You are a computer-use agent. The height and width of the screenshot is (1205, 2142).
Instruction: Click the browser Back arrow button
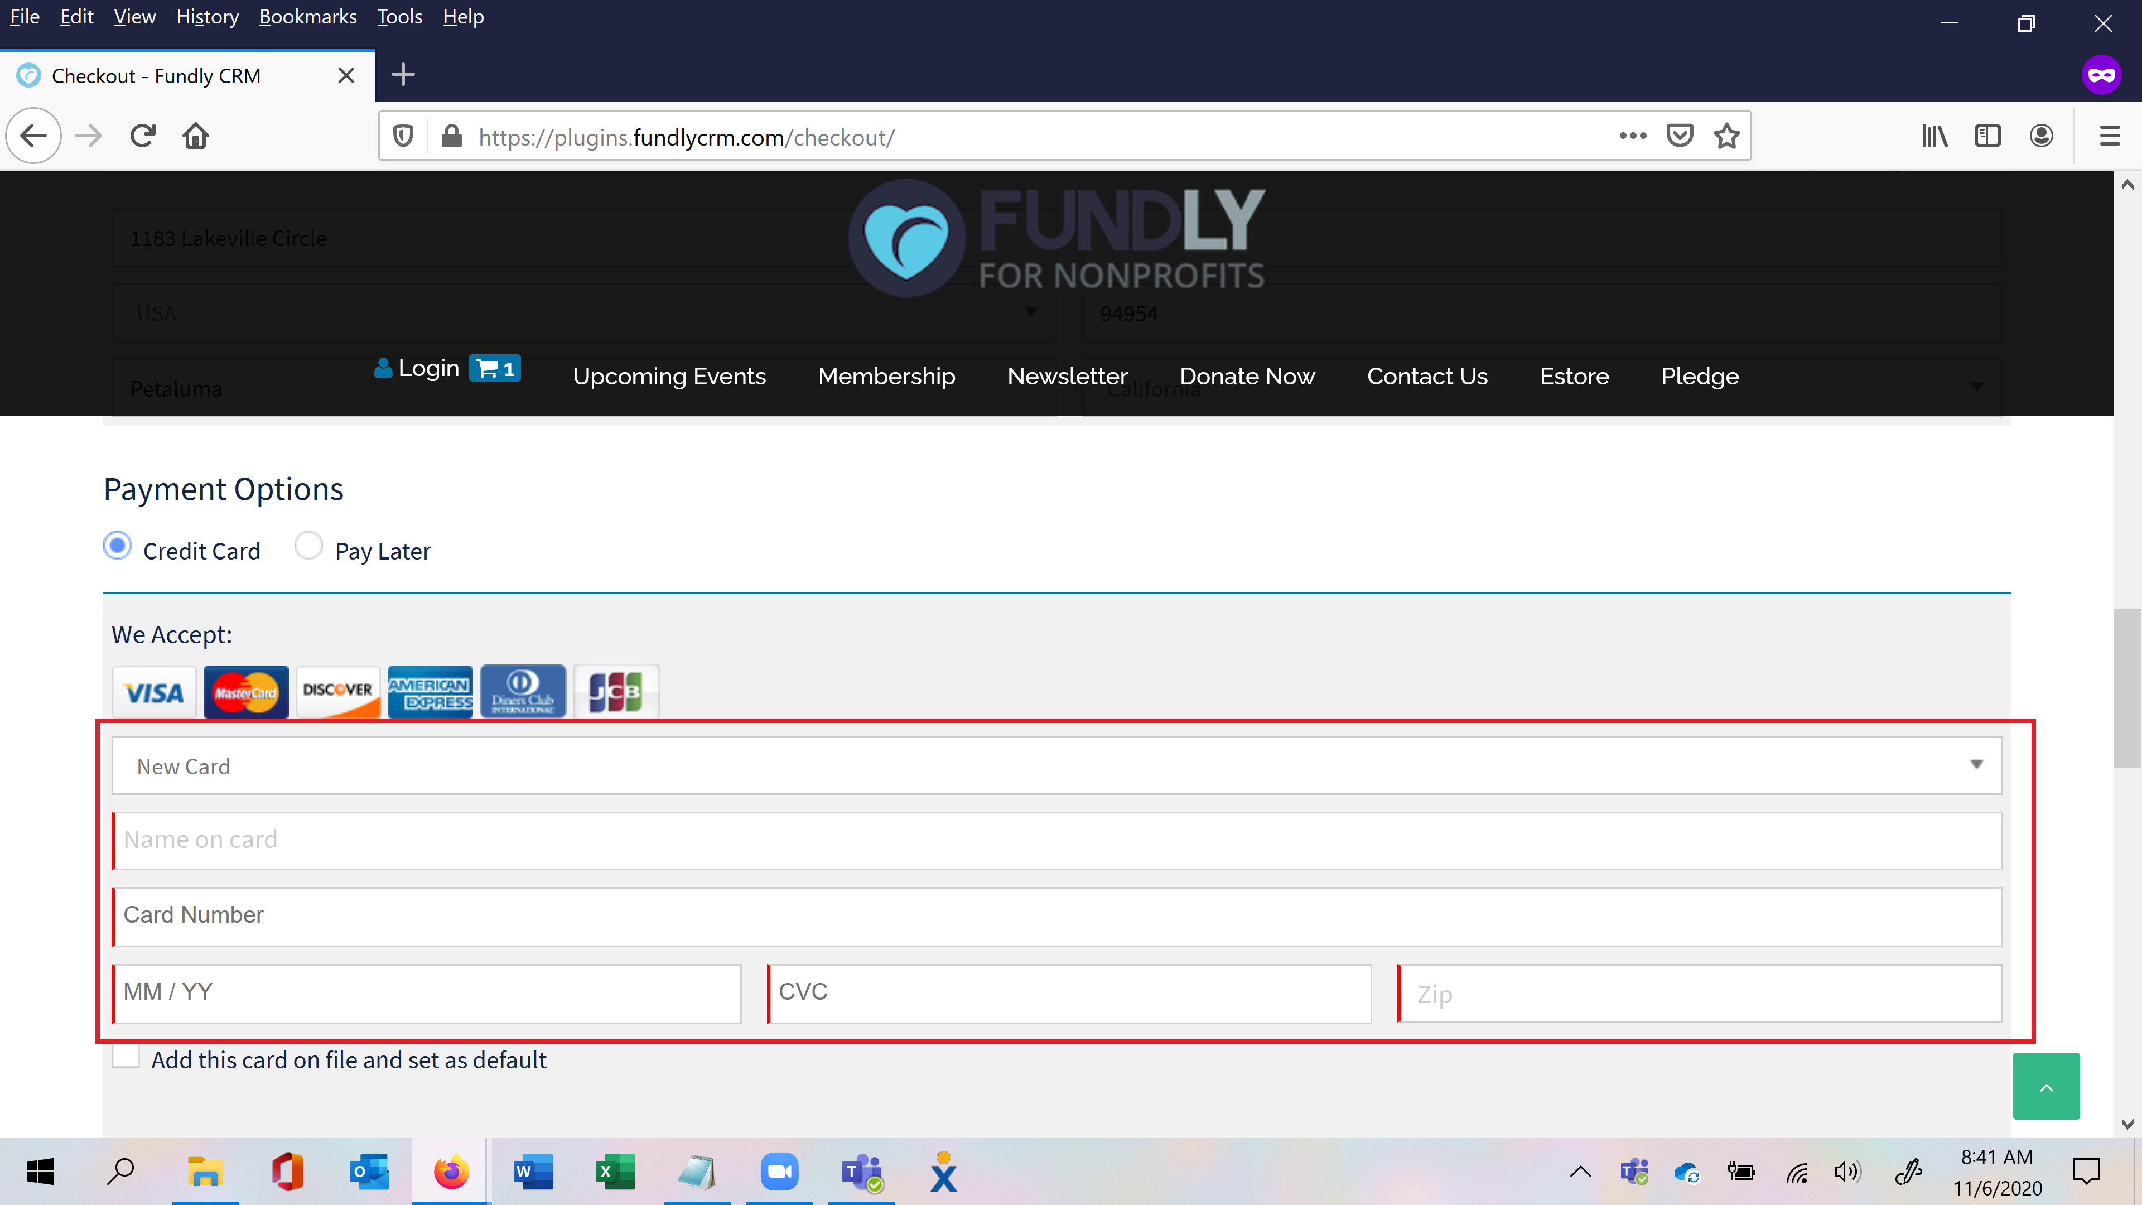[33, 136]
